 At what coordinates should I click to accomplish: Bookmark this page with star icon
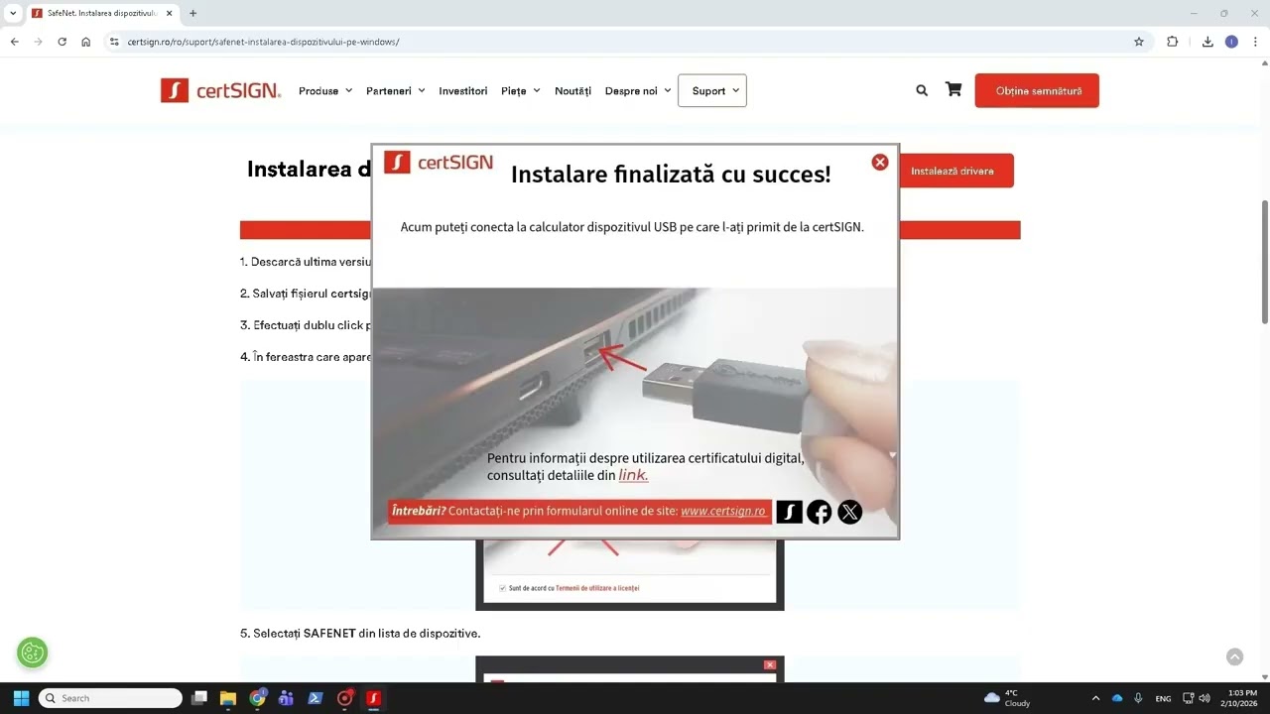(x=1139, y=42)
